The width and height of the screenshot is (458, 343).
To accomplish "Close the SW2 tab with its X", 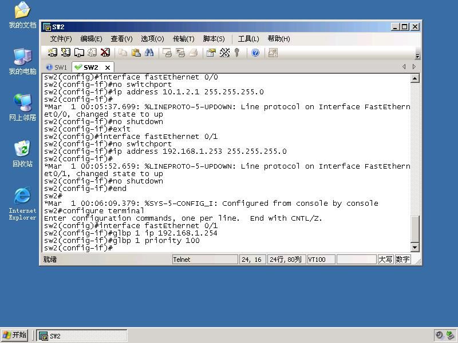I will click(108, 67).
